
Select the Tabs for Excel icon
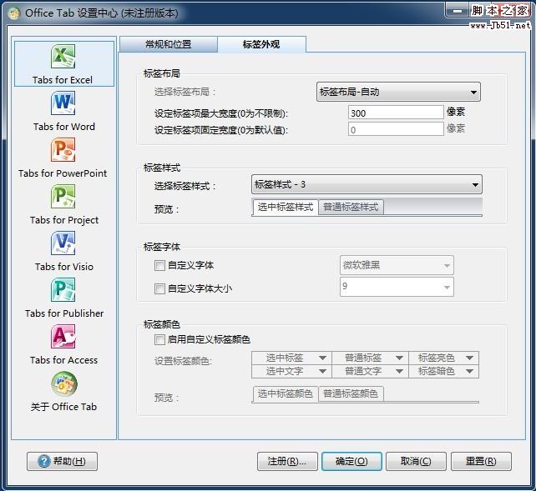63,57
